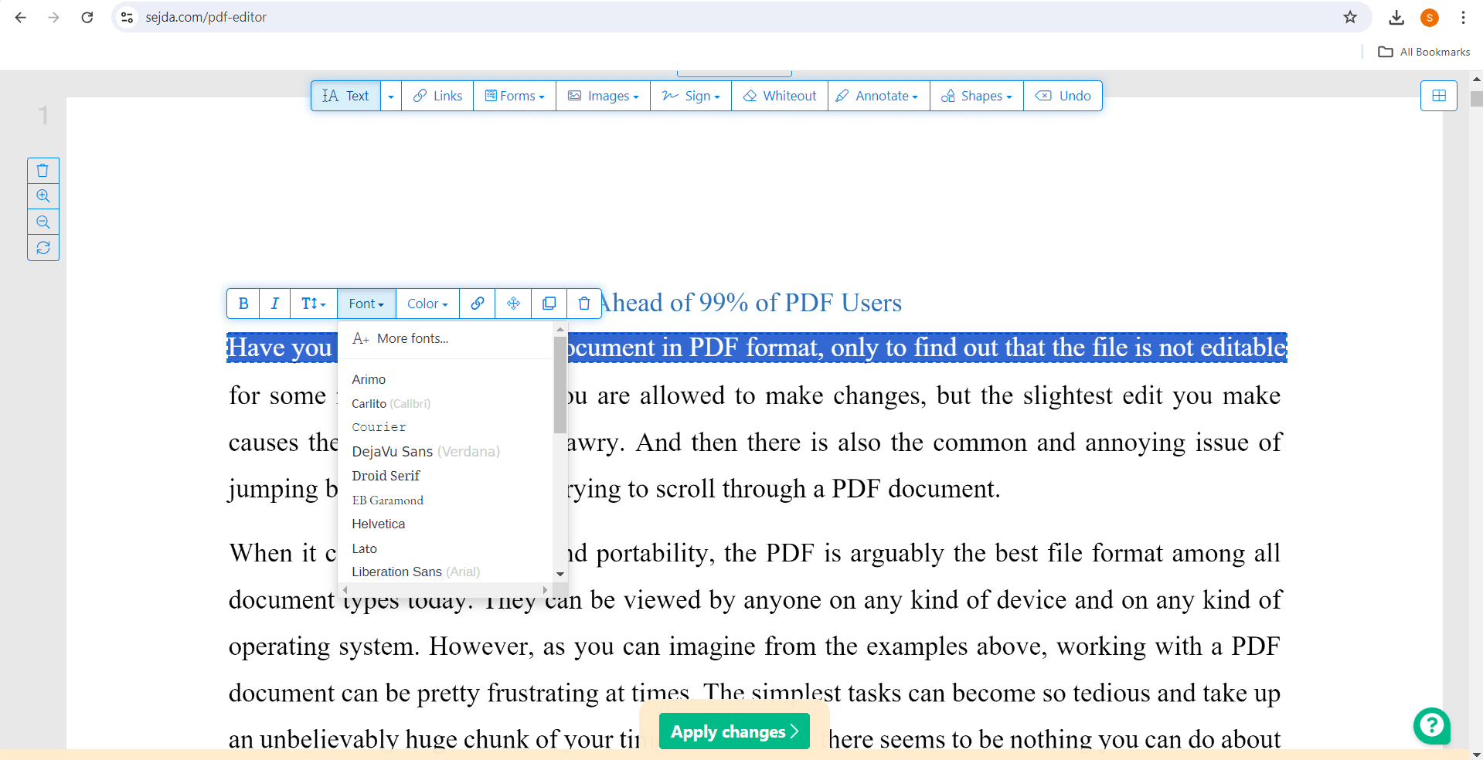
Task: Select Carlito (Calibri) font
Action: coord(391,403)
